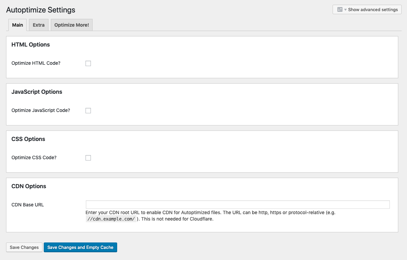Image resolution: width=407 pixels, height=260 pixels.
Task: Click the Autoptimize Settings page title
Action: point(41,10)
